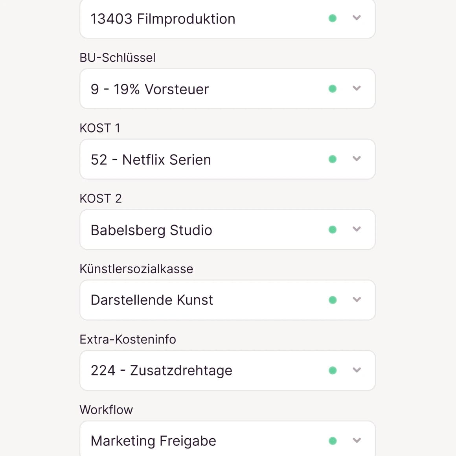This screenshot has width=456, height=456.
Task: Expand the 13403 Filmproduktion dropdown
Action: pyautogui.click(x=357, y=18)
